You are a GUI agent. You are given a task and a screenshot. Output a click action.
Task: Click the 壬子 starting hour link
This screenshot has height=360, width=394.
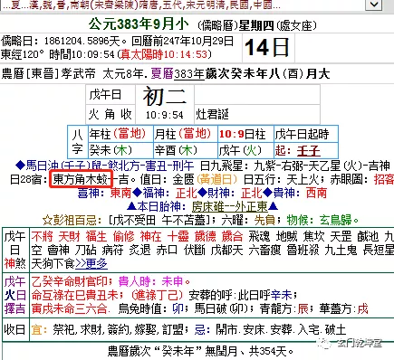[308, 151]
